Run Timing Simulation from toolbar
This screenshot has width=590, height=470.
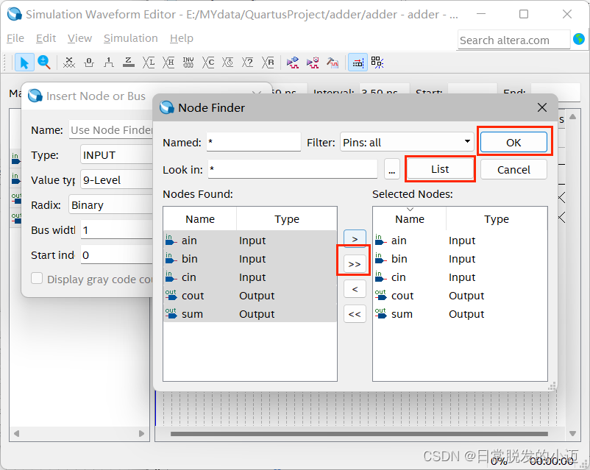point(313,63)
